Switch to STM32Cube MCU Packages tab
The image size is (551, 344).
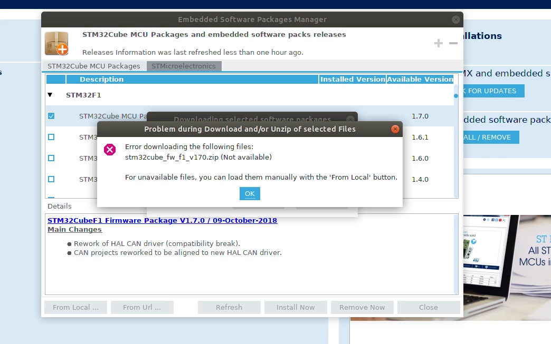[94, 66]
